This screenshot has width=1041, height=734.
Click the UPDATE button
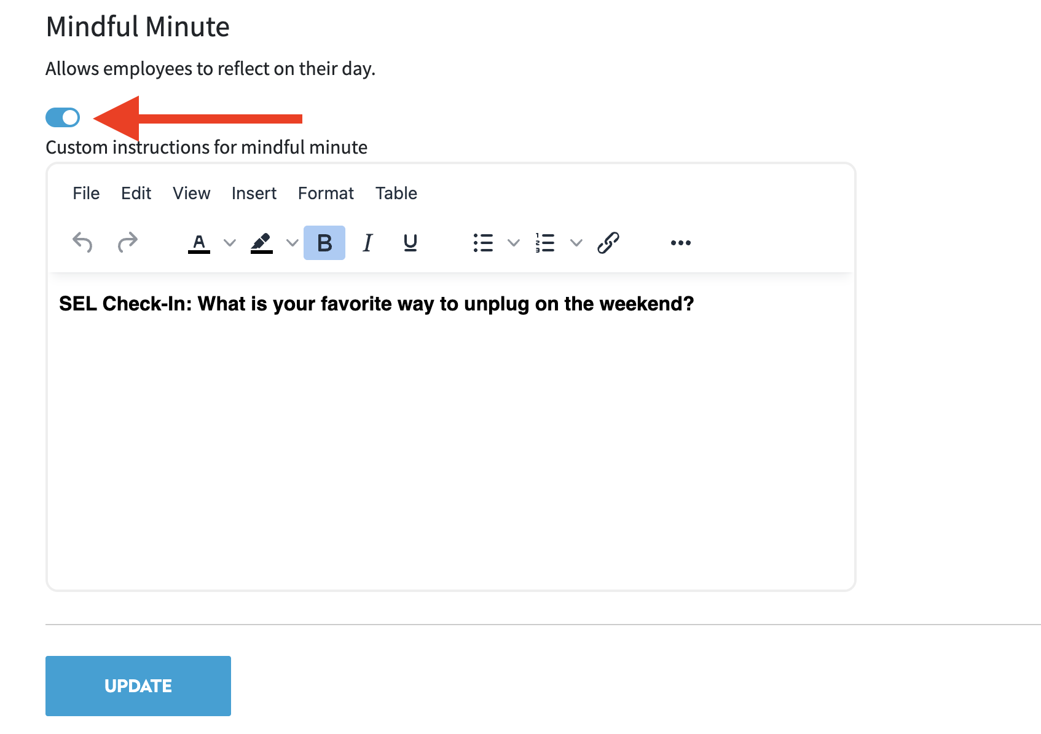pyautogui.click(x=138, y=685)
